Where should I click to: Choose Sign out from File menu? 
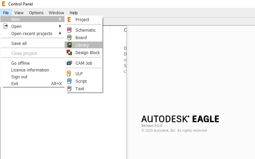point(32,77)
